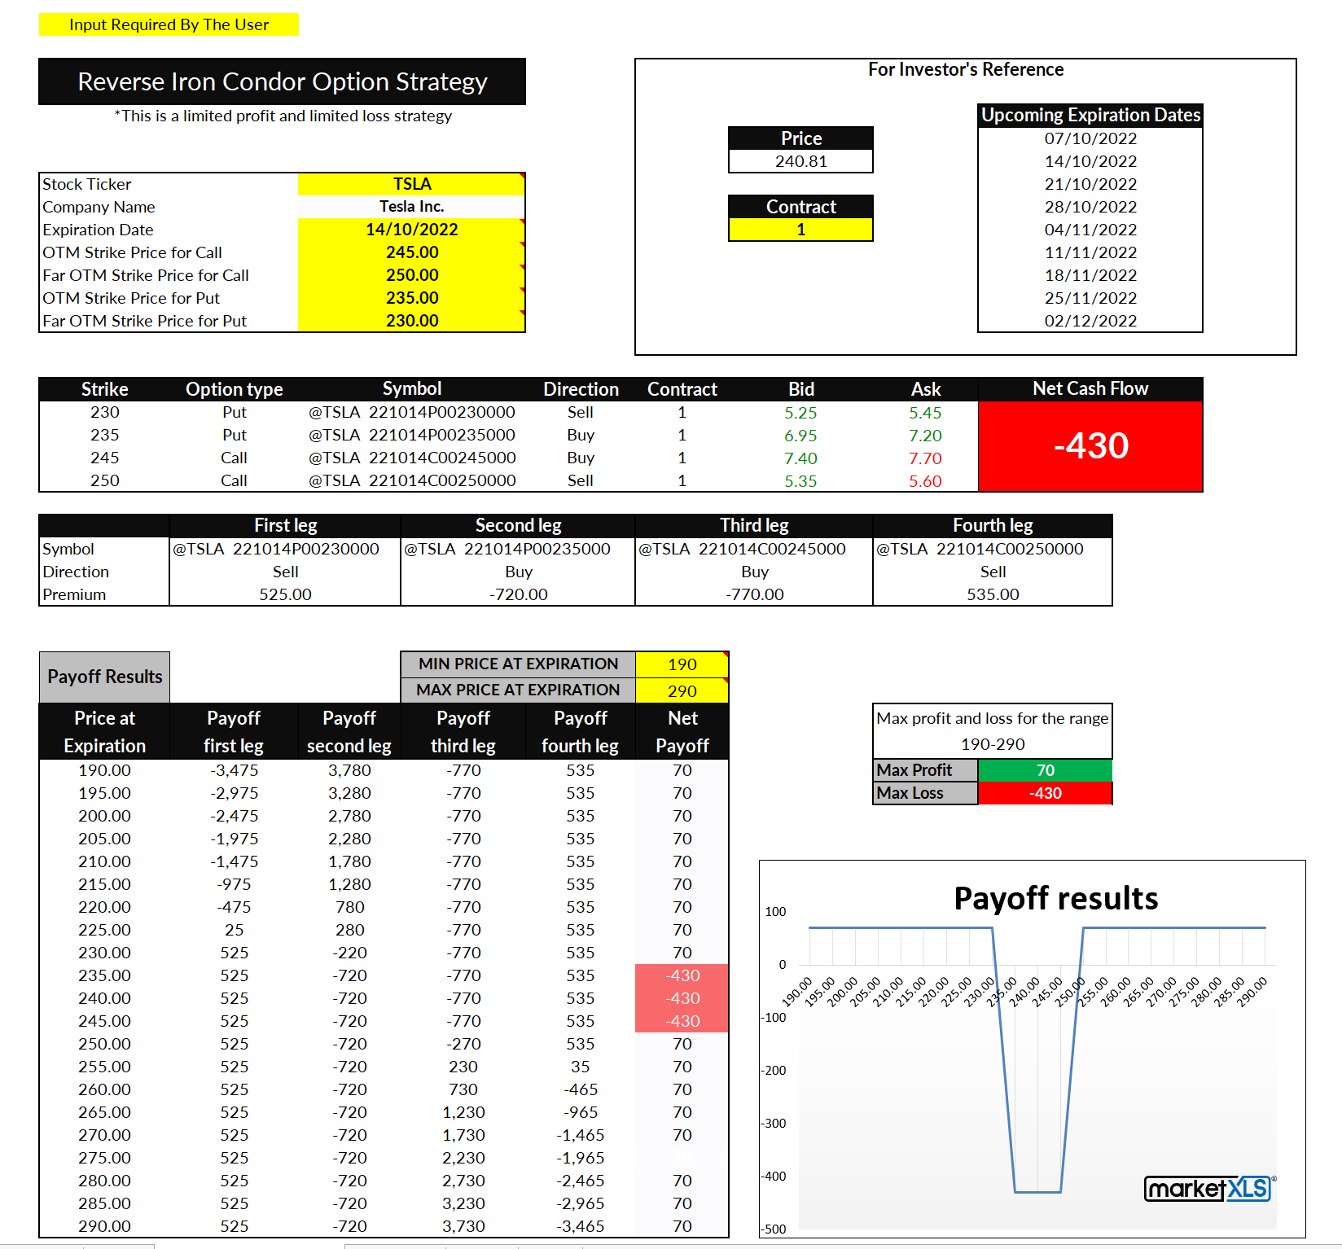Select third leg payoff 3,730
The height and width of the screenshot is (1249, 1342).
tap(463, 1226)
